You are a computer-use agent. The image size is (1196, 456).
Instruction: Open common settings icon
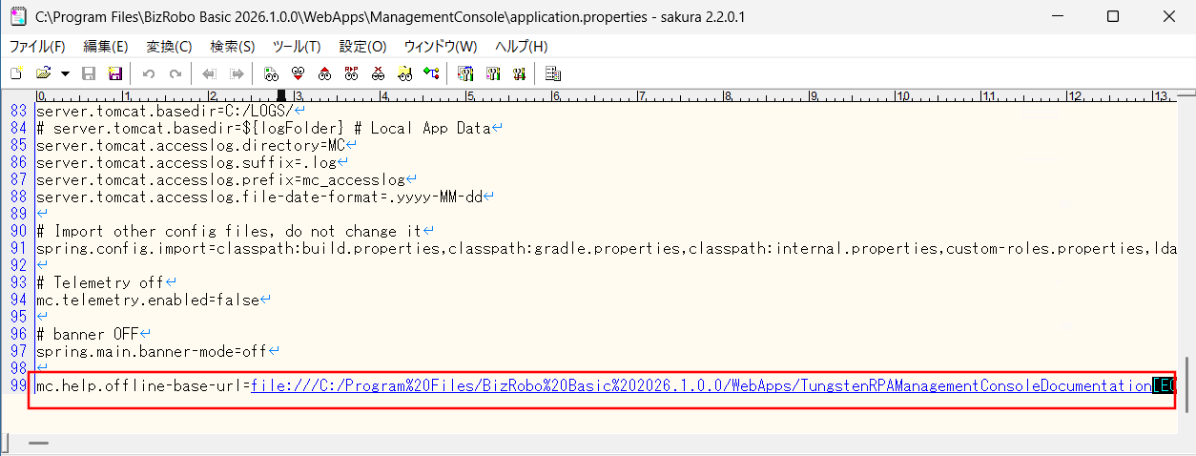520,73
